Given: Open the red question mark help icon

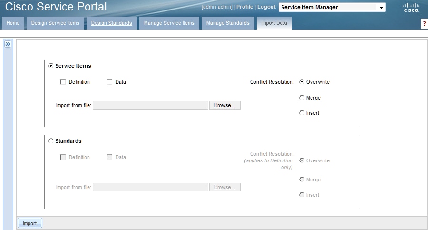Looking at the screenshot, I should tap(424, 23).
